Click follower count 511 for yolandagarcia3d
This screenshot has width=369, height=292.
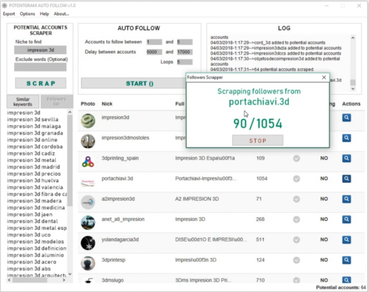(260, 239)
